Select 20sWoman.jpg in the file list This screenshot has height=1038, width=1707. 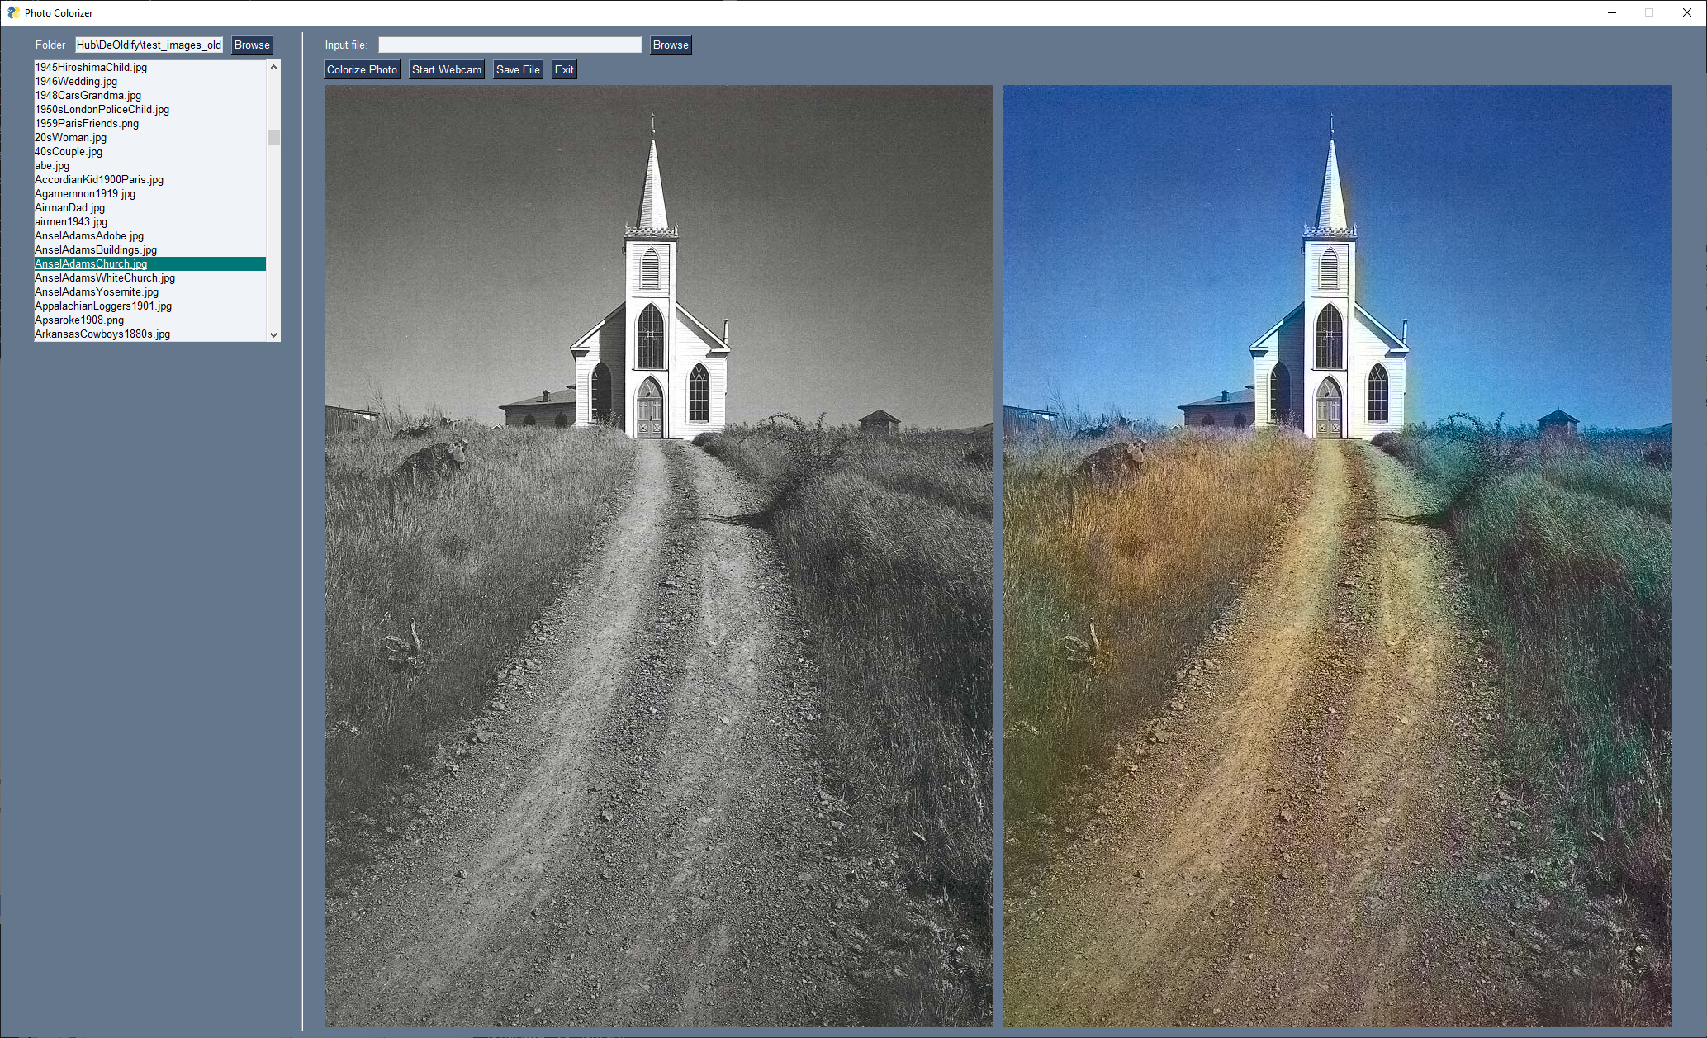pos(149,137)
